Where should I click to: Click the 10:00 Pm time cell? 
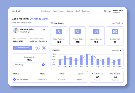click(x=62, y=79)
